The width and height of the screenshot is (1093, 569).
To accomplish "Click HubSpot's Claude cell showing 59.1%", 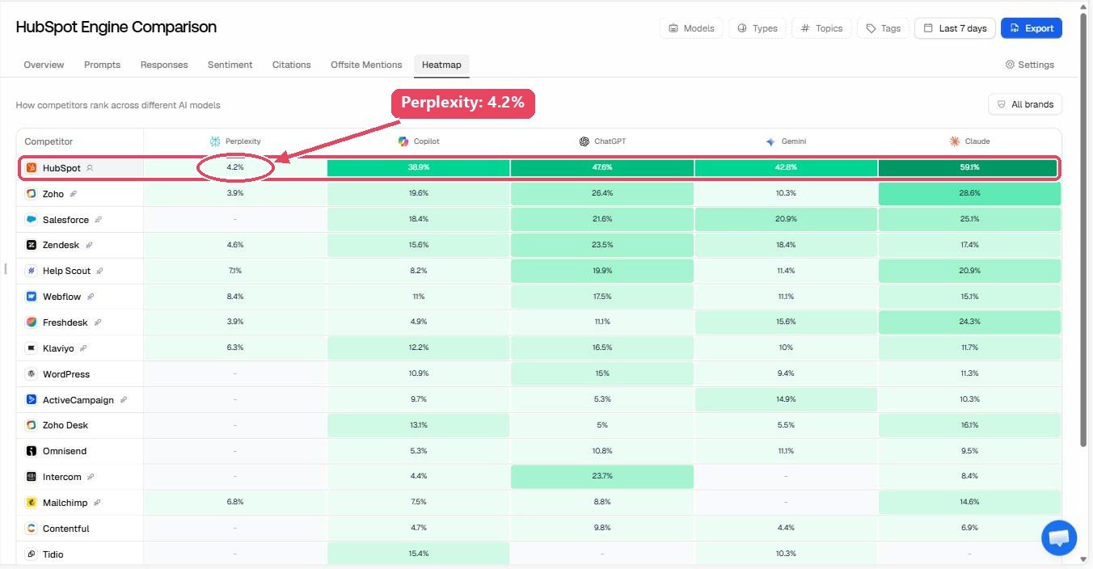I will (969, 168).
